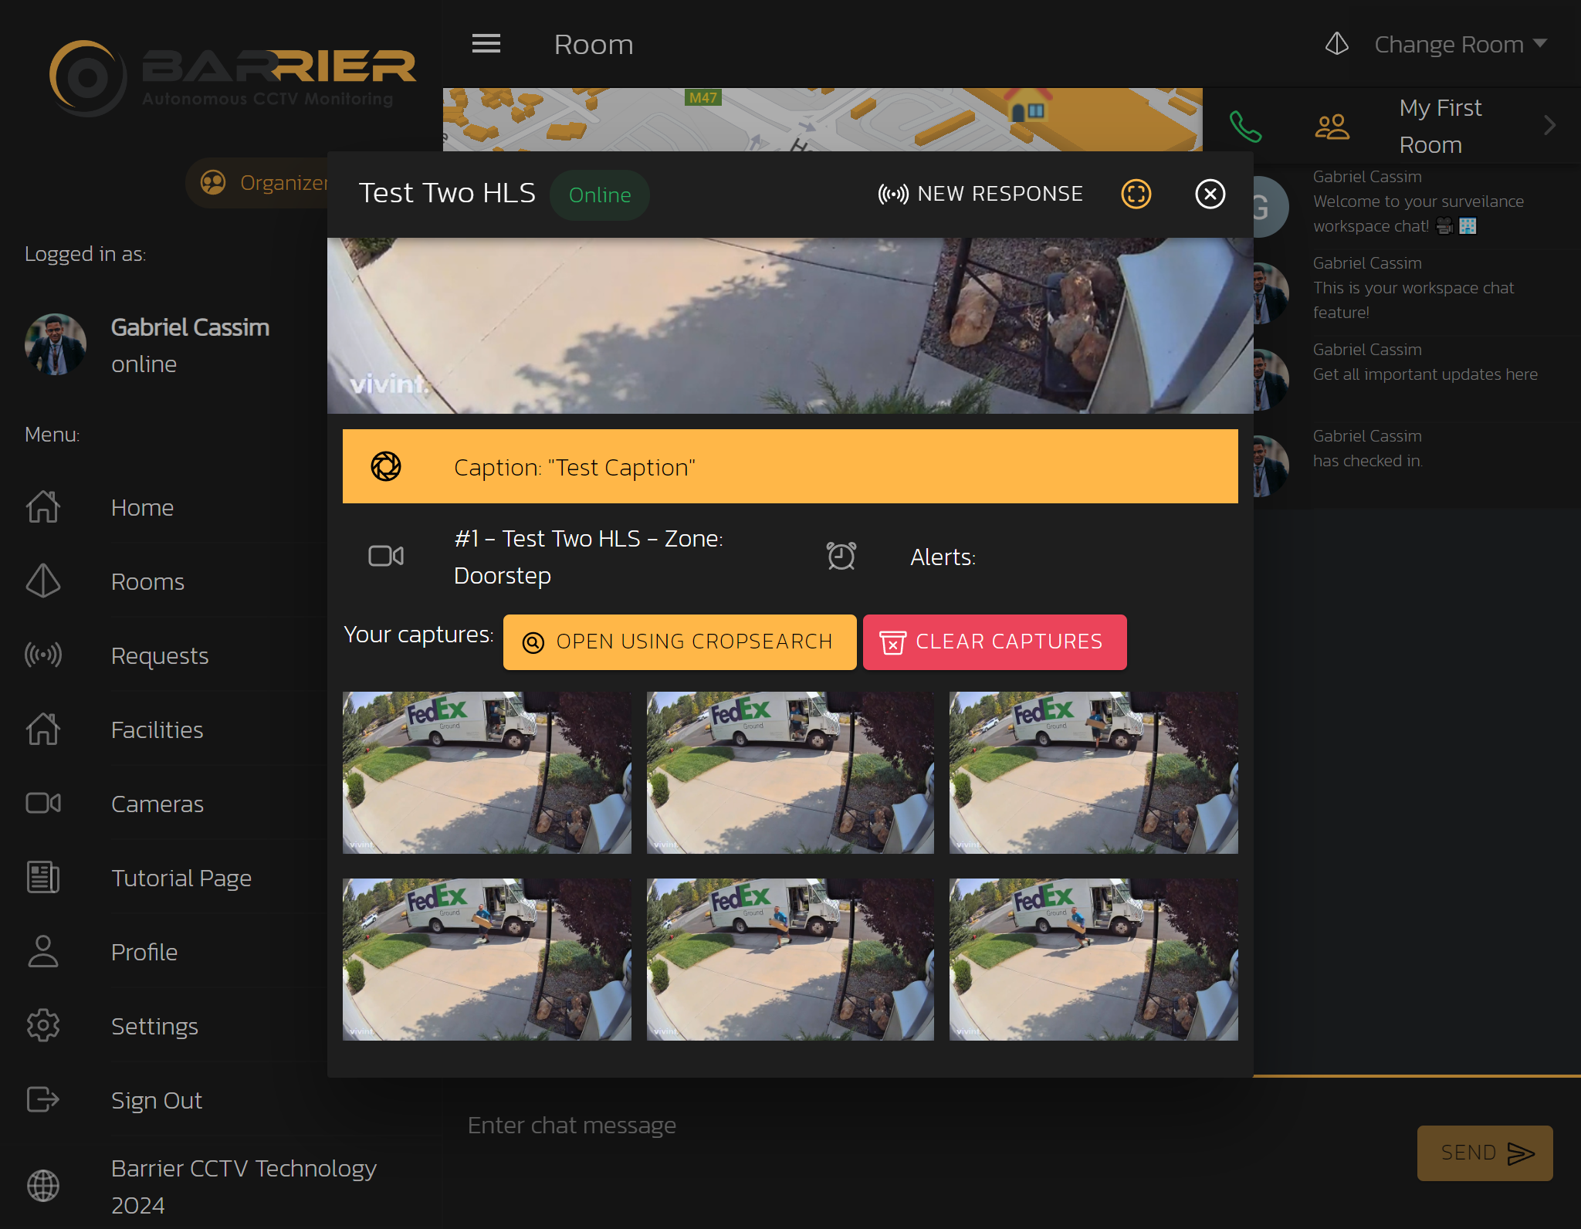Select the first FedEx capture thumbnail
The height and width of the screenshot is (1229, 1581).
tap(486, 772)
